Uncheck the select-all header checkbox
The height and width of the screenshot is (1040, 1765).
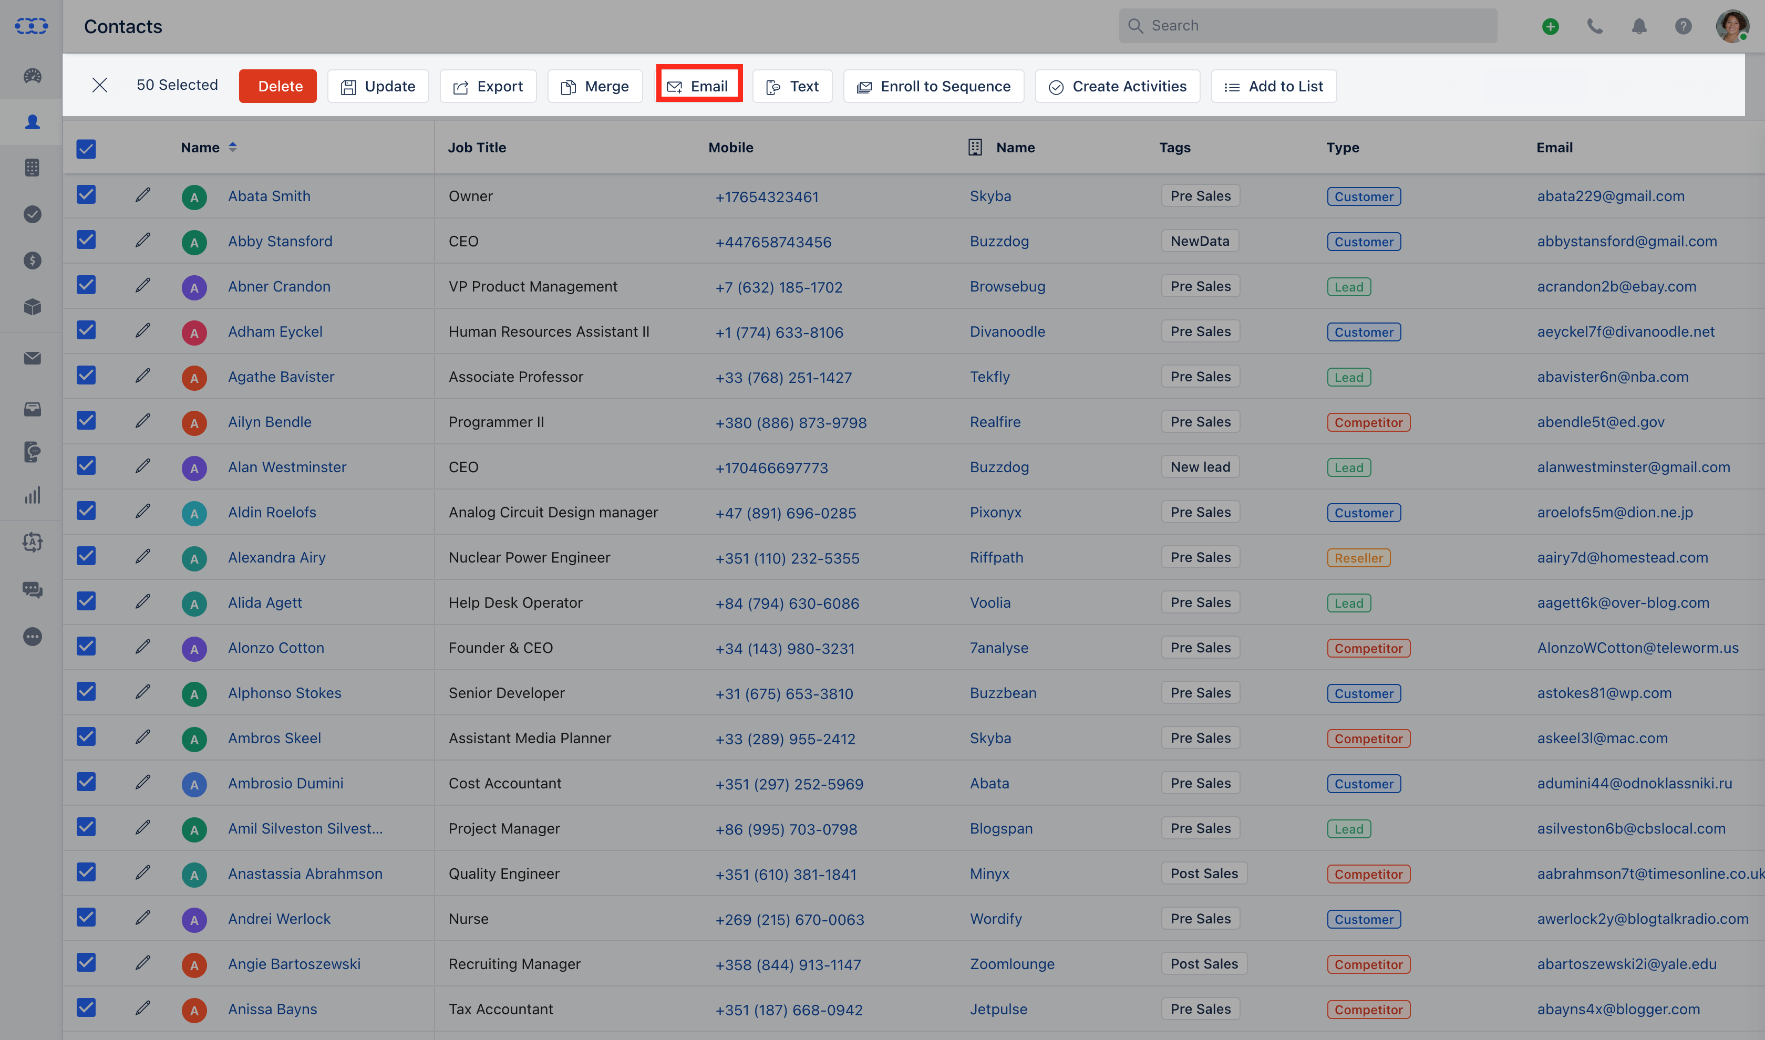click(x=86, y=149)
